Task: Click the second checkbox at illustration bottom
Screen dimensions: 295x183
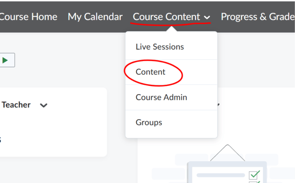Action: 254,182
